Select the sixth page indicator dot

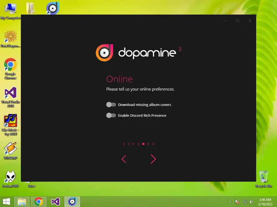click(148, 144)
